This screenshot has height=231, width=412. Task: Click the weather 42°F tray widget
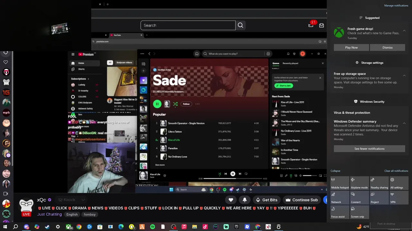[363, 227]
